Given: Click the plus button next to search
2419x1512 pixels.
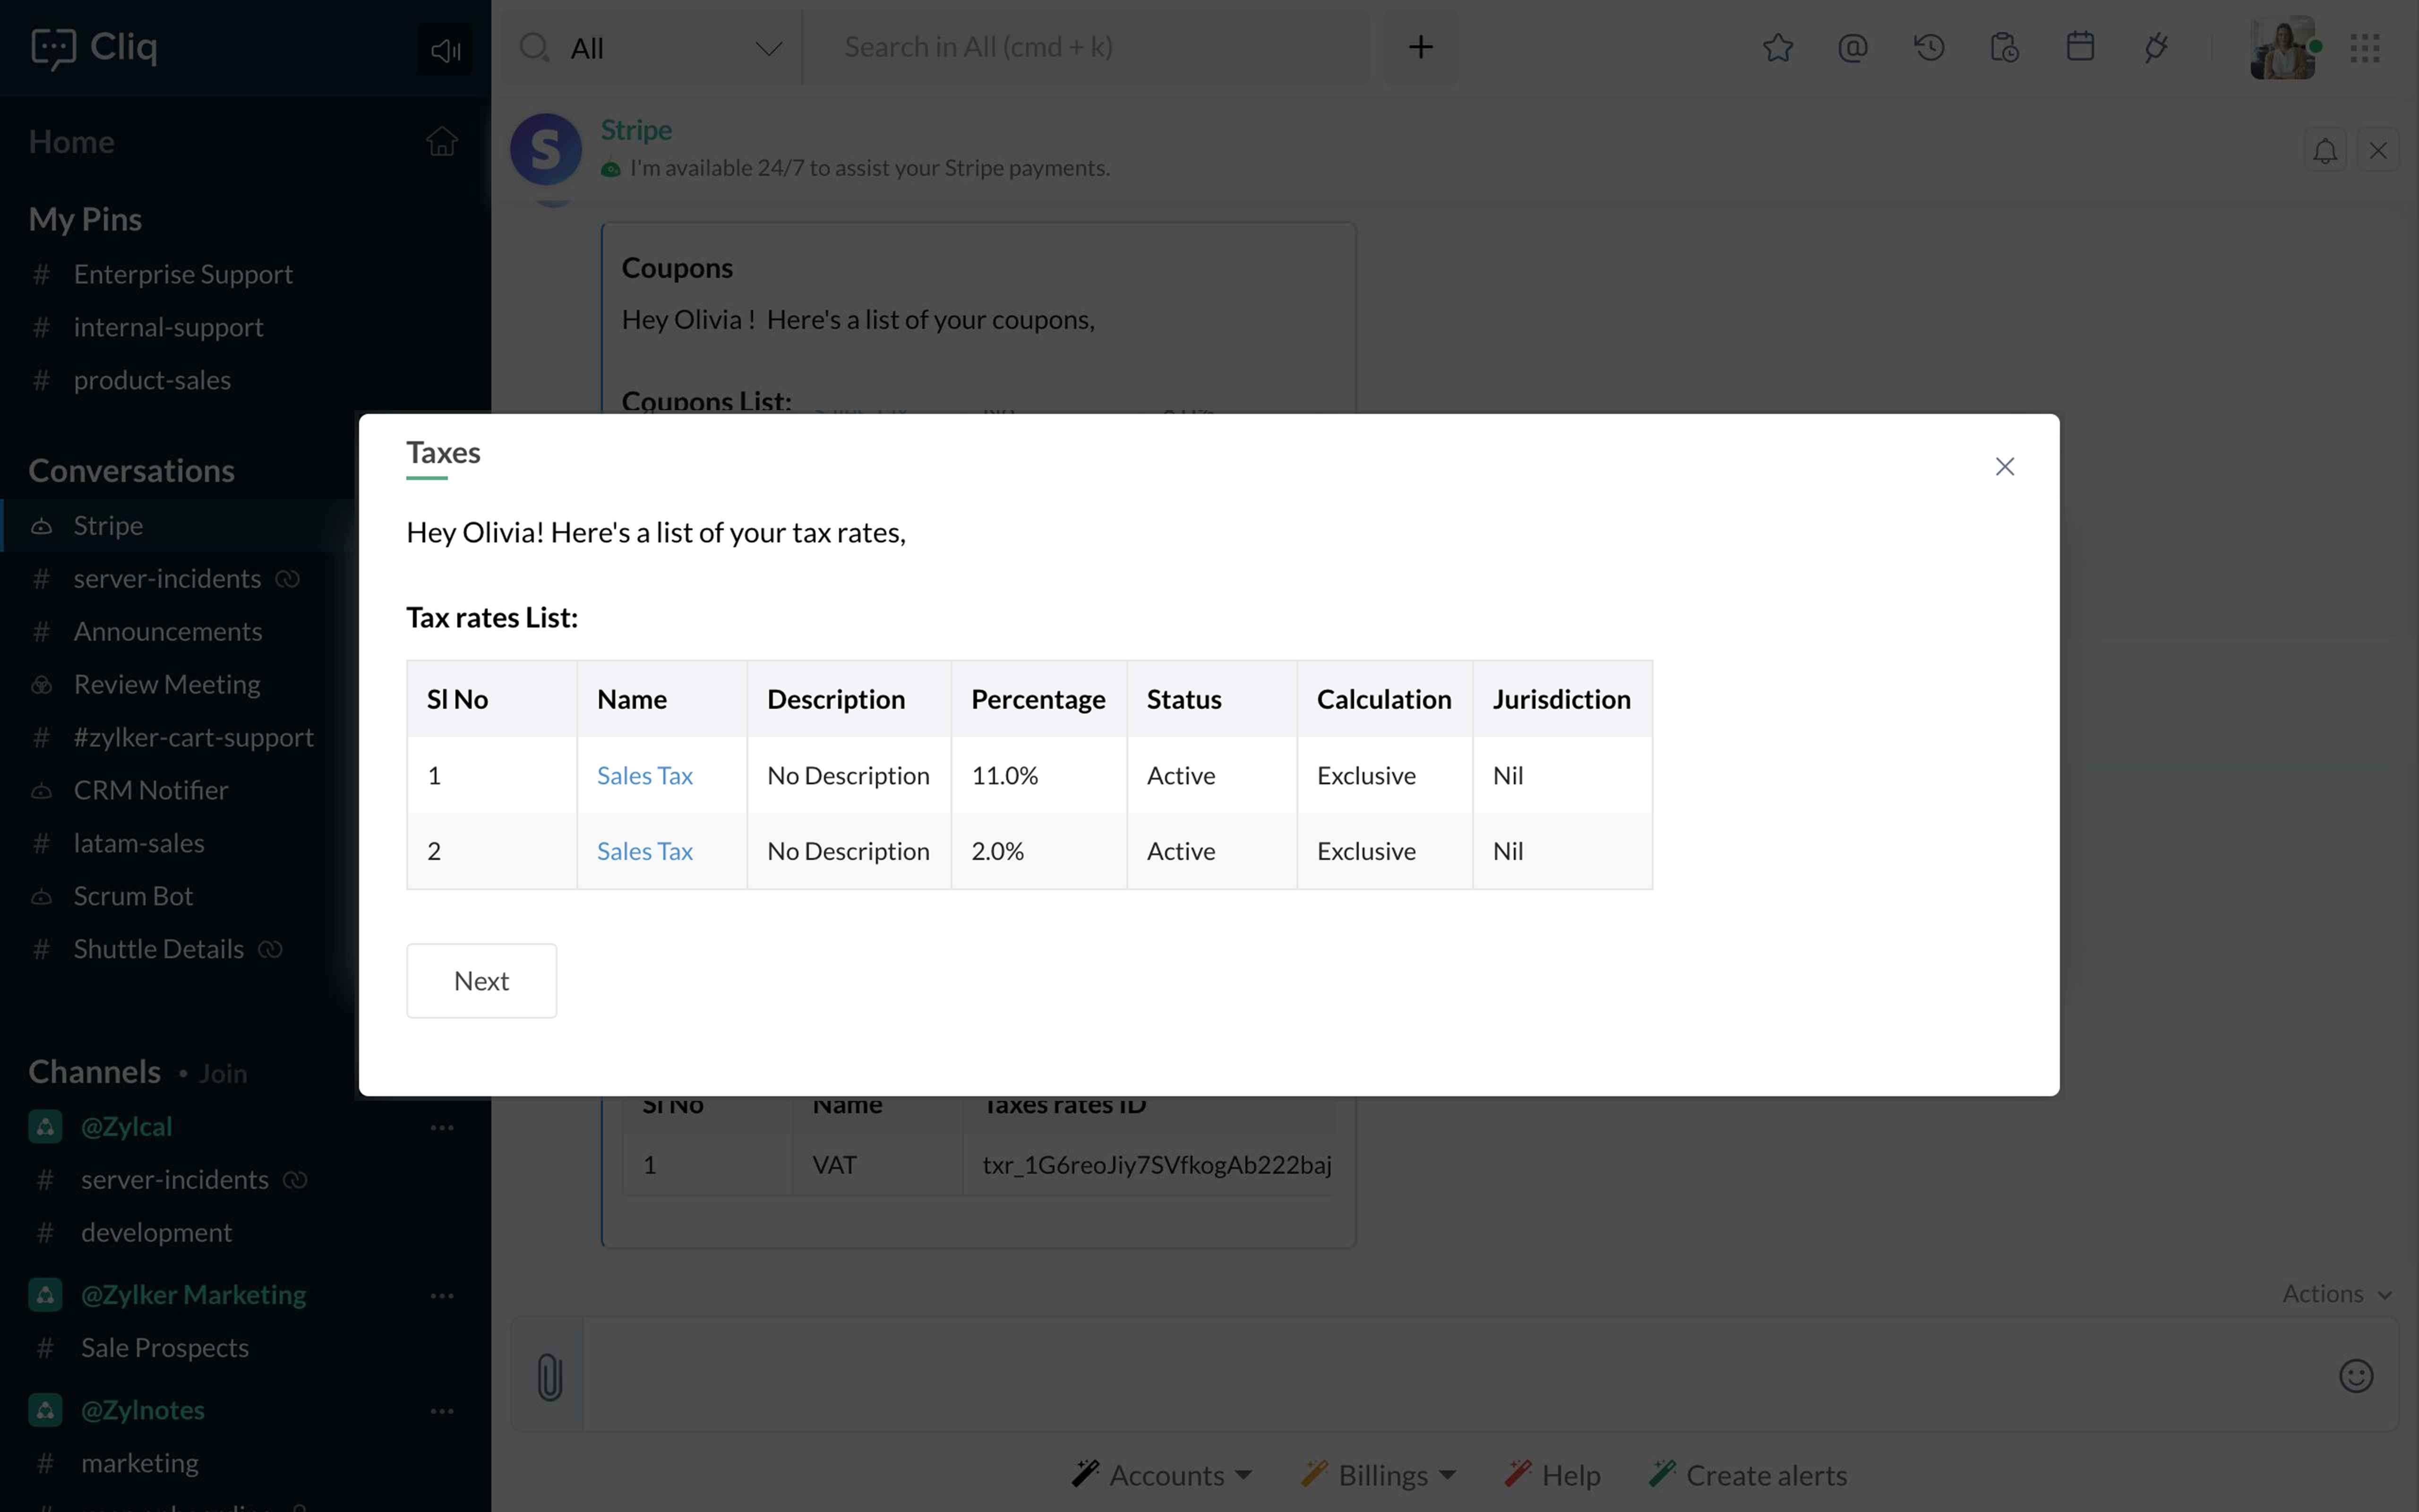Looking at the screenshot, I should click(1420, 47).
